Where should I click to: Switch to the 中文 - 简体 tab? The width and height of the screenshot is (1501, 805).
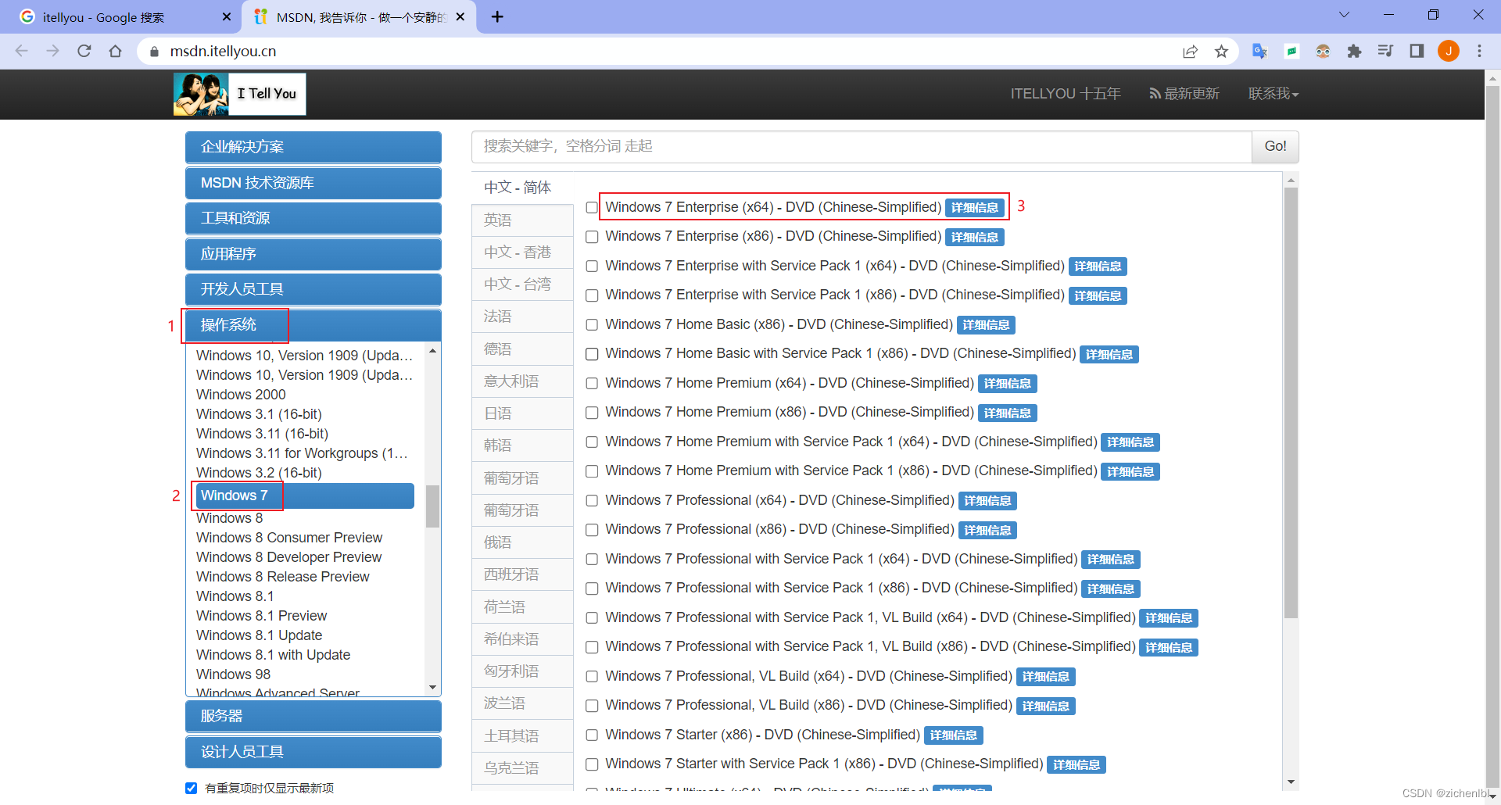click(x=522, y=188)
